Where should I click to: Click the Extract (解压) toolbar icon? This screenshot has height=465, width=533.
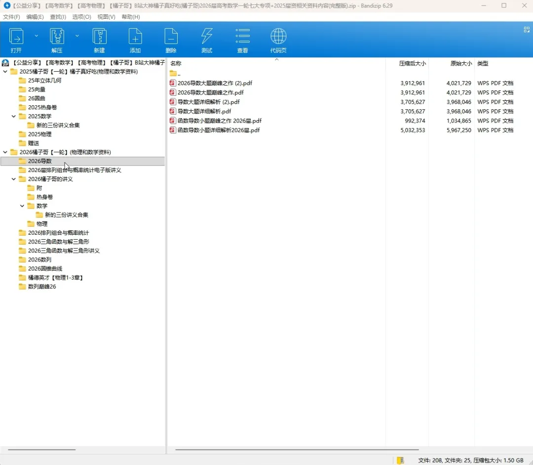point(57,37)
